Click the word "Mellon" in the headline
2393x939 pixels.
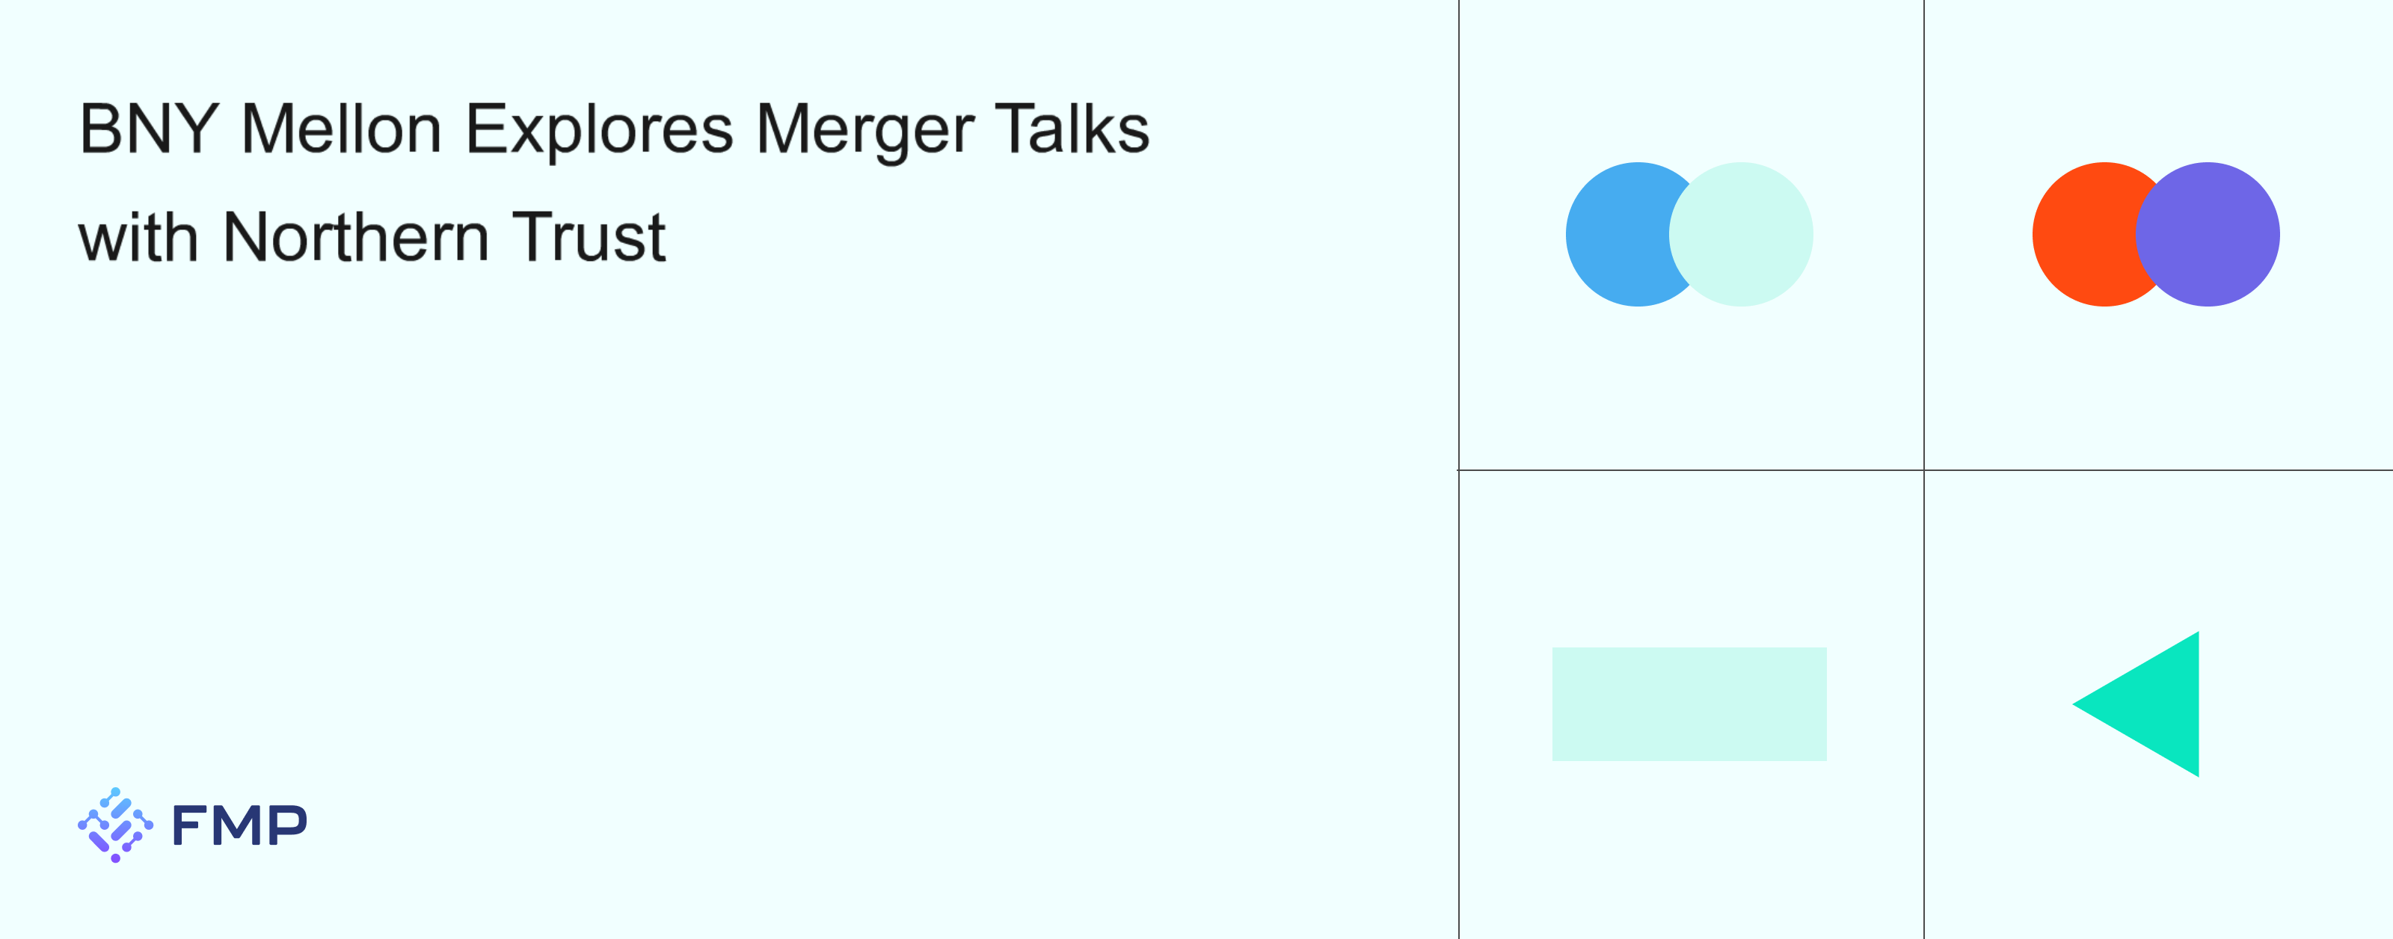point(341,129)
